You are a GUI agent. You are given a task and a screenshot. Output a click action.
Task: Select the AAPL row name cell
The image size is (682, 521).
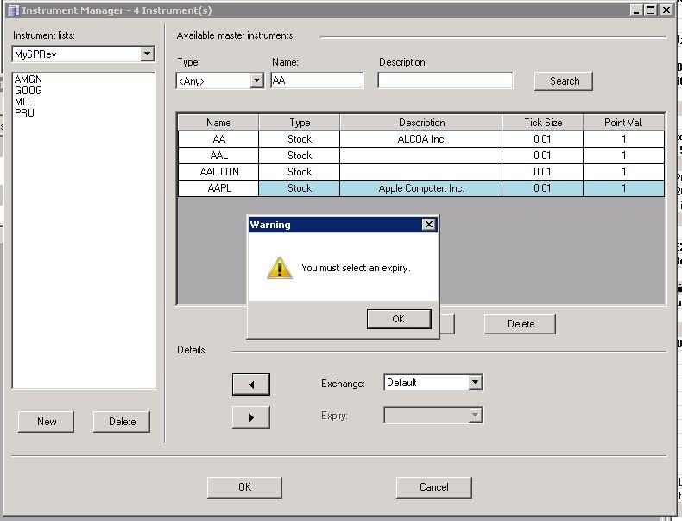click(218, 188)
